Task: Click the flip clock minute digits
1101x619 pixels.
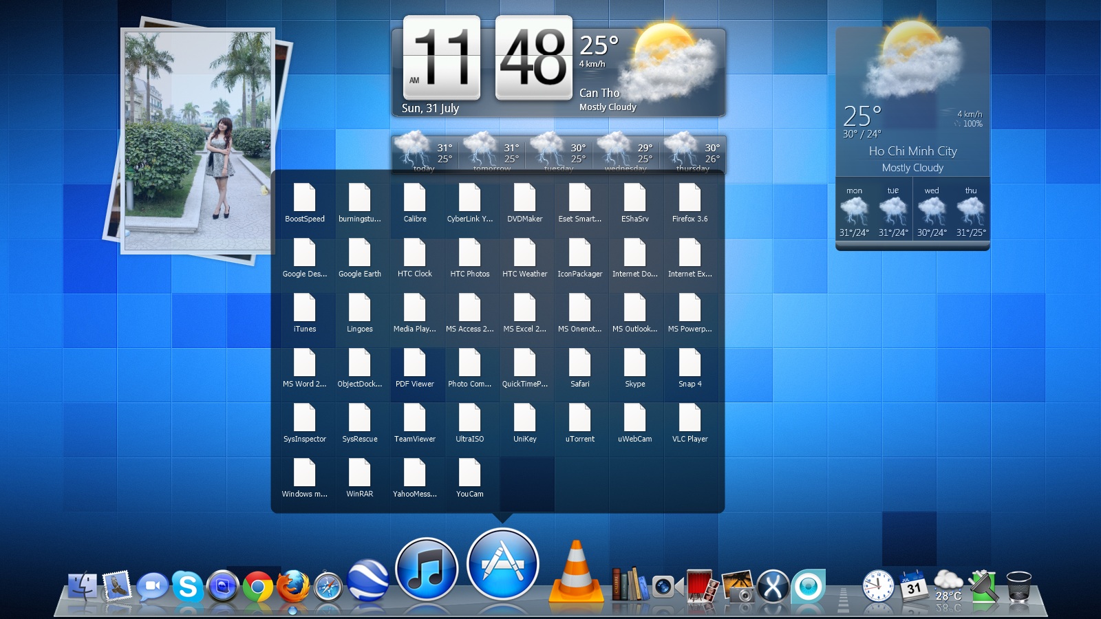Action: point(534,58)
